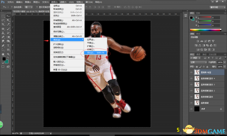The image size is (227, 136).
Task: Select the Lasso tool
Action: click(x=3, y=20)
